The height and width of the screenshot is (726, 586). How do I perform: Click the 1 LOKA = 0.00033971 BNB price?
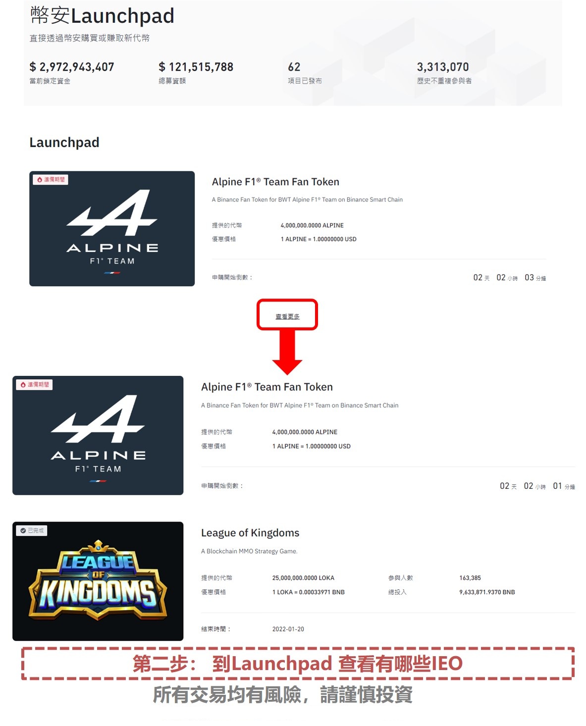[309, 592]
